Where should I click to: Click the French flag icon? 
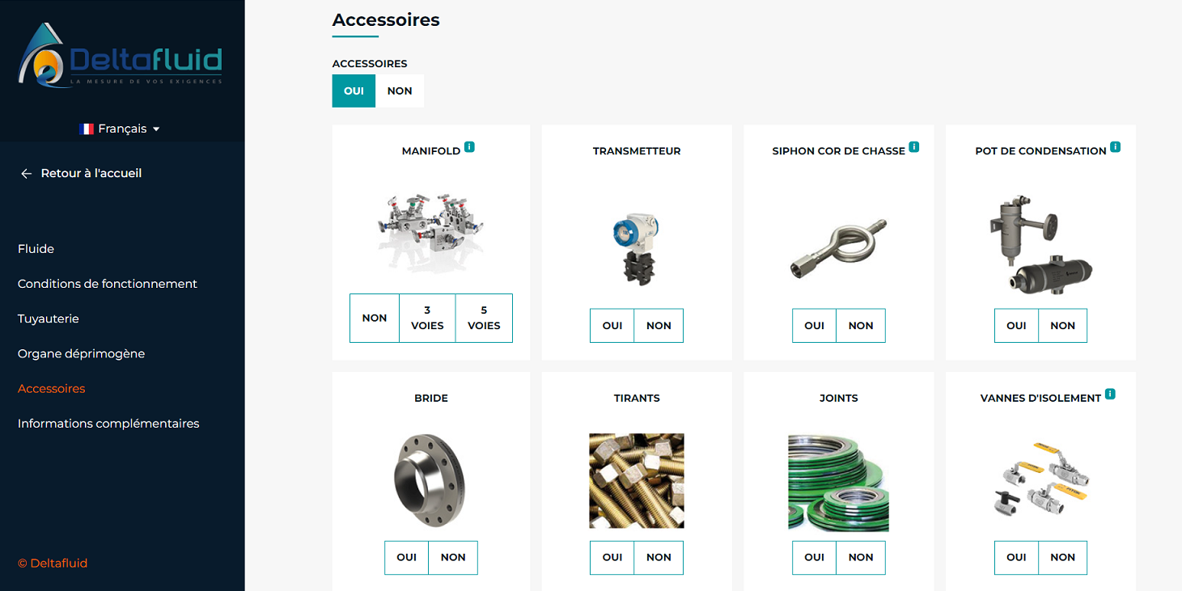point(87,129)
